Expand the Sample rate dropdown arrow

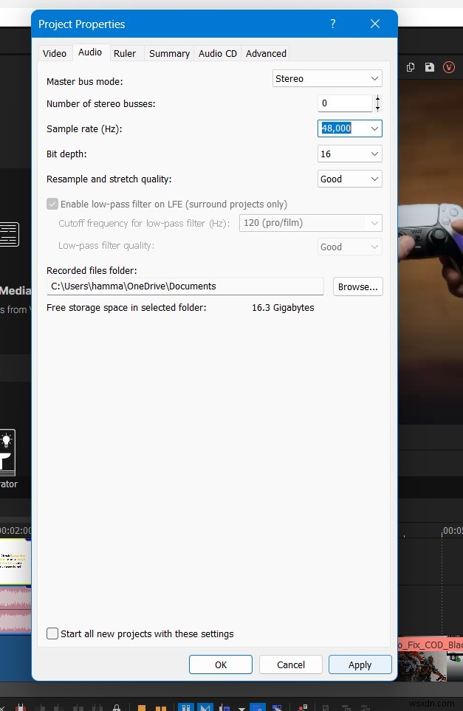(374, 128)
